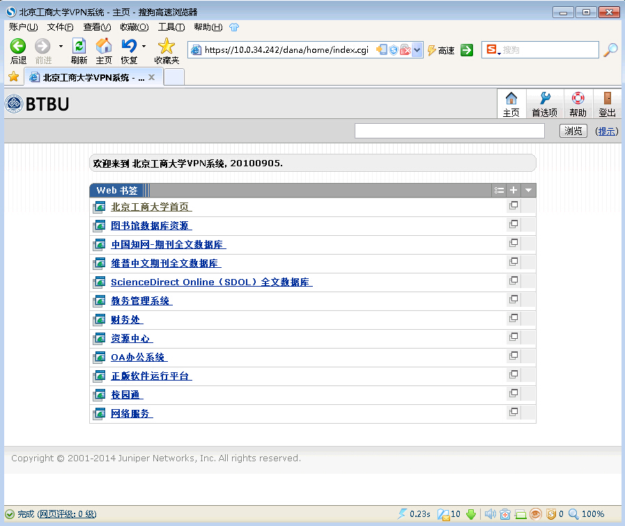The height and width of the screenshot is (526, 625).
Task: Open 网络服务 in new window icon
Action: [514, 413]
